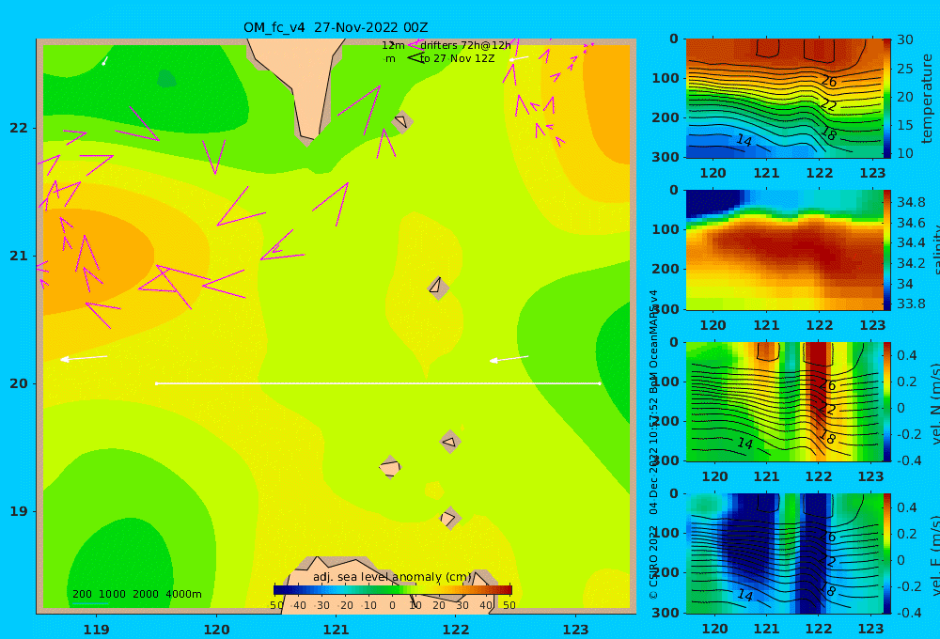
Task: Click the '14' isotherm label in temperature panel
Action: (744, 140)
